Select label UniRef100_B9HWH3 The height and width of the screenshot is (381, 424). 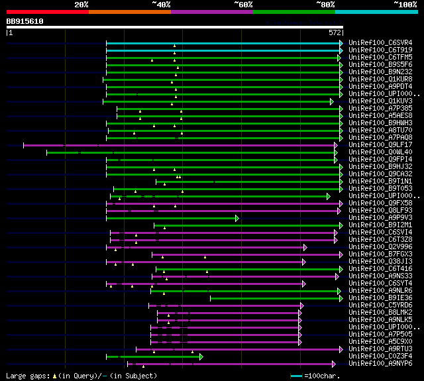pos(380,123)
